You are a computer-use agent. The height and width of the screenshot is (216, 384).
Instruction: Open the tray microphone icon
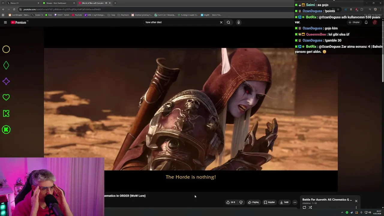[361, 212]
